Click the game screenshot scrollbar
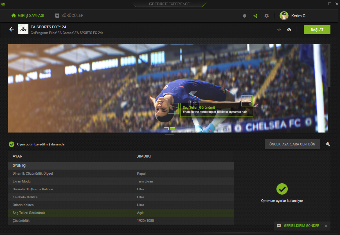 click(x=329, y=66)
